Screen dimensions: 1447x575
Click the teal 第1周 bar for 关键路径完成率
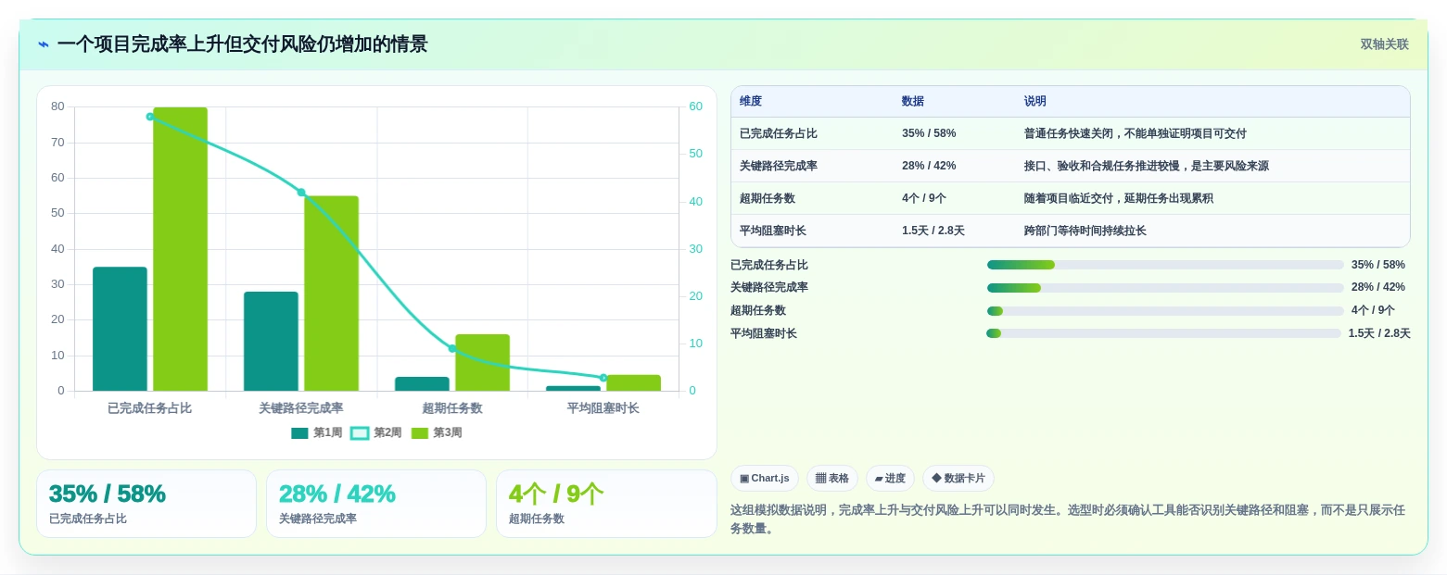pyautogui.click(x=271, y=342)
